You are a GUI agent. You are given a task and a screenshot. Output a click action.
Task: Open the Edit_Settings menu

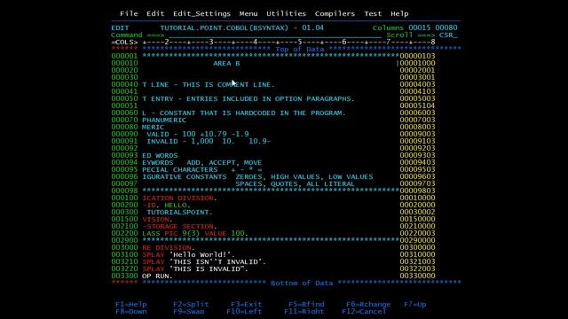pyautogui.click(x=201, y=14)
